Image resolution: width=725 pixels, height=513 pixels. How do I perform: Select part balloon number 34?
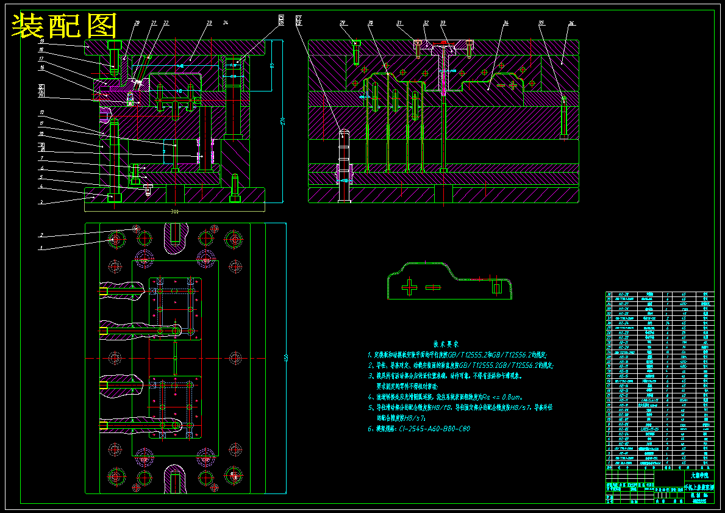(506, 22)
